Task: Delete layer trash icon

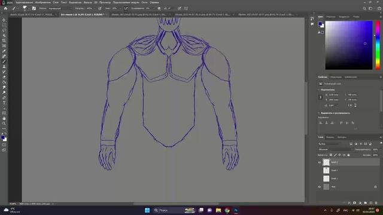Action: click(x=376, y=203)
